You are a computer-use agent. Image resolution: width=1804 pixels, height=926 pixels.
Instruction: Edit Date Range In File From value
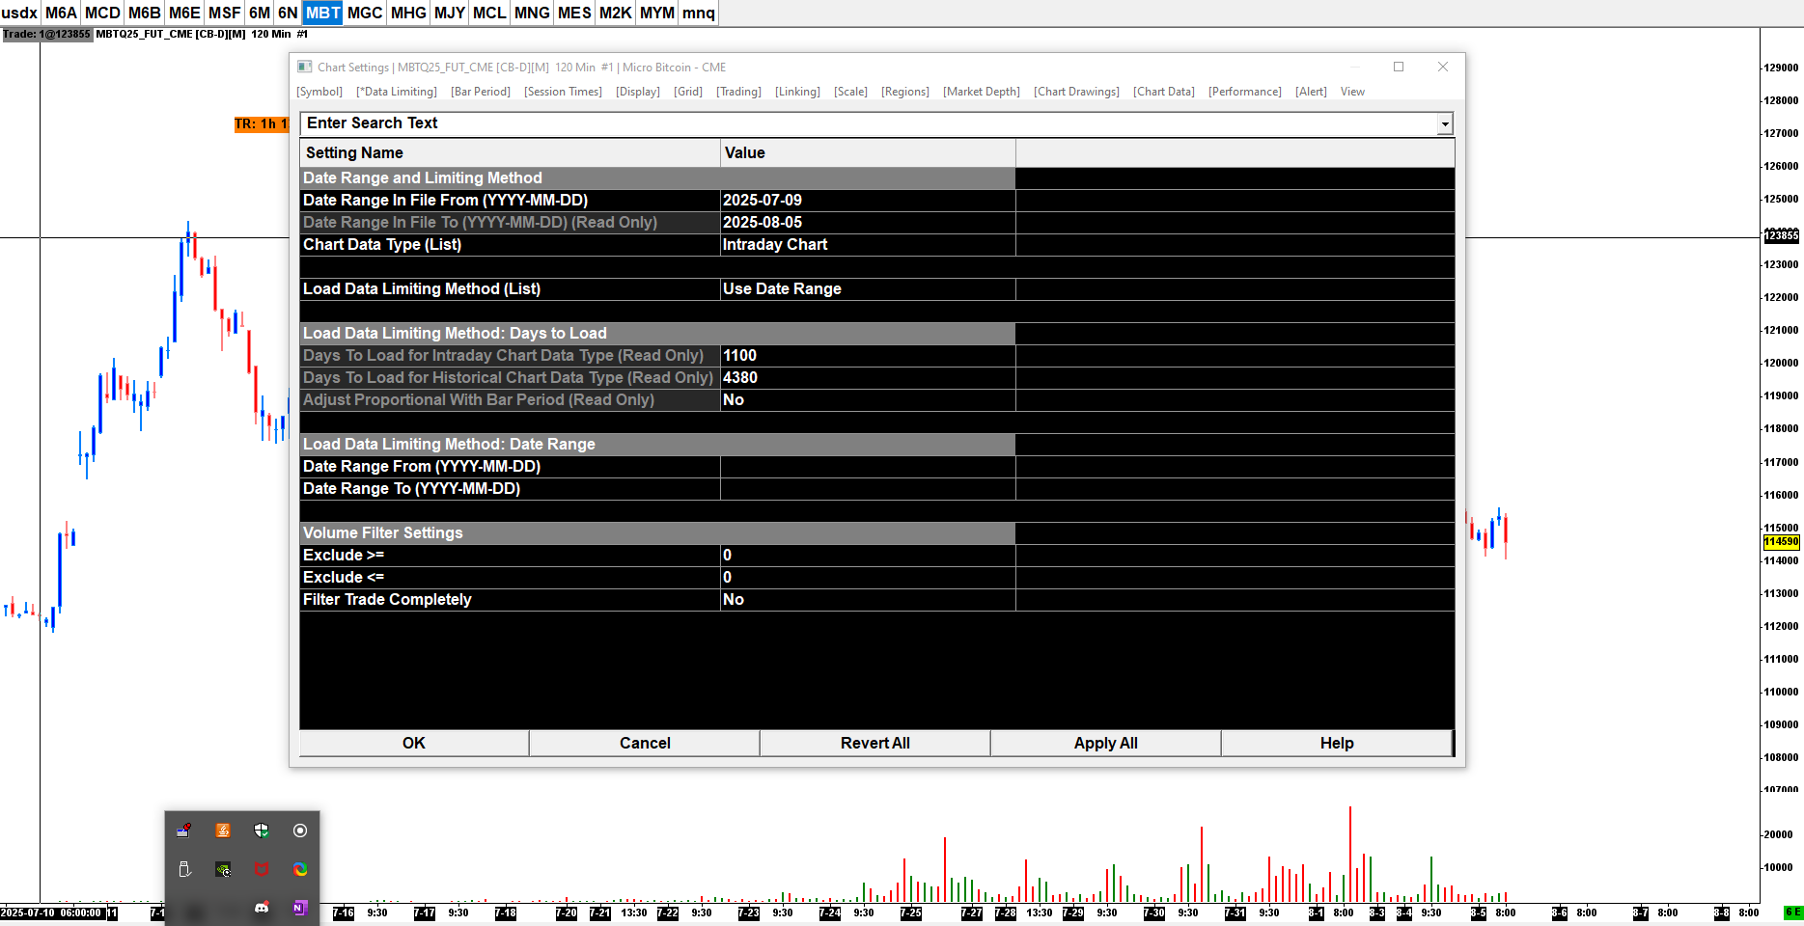coord(868,201)
